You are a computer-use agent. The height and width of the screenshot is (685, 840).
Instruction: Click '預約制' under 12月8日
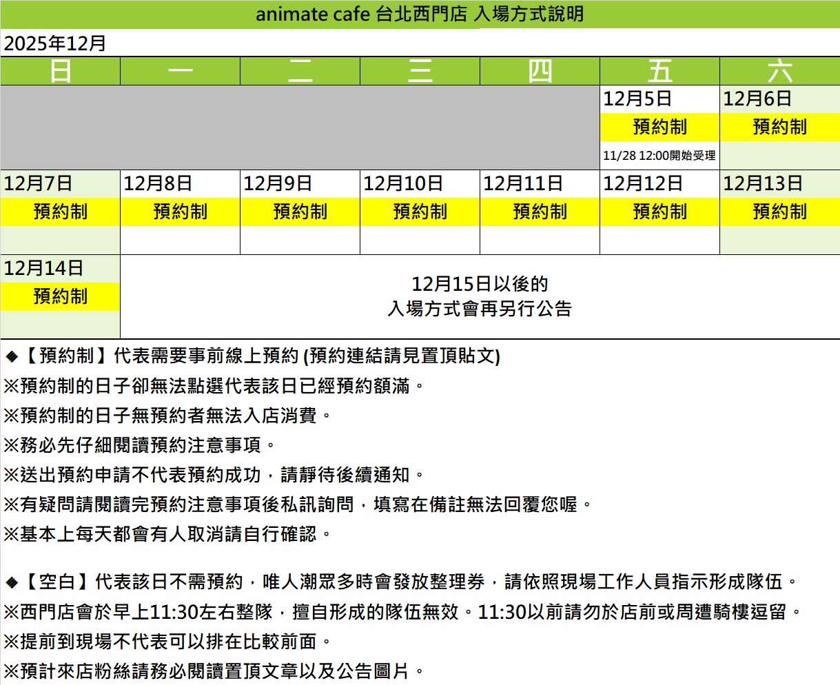point(181,212)
